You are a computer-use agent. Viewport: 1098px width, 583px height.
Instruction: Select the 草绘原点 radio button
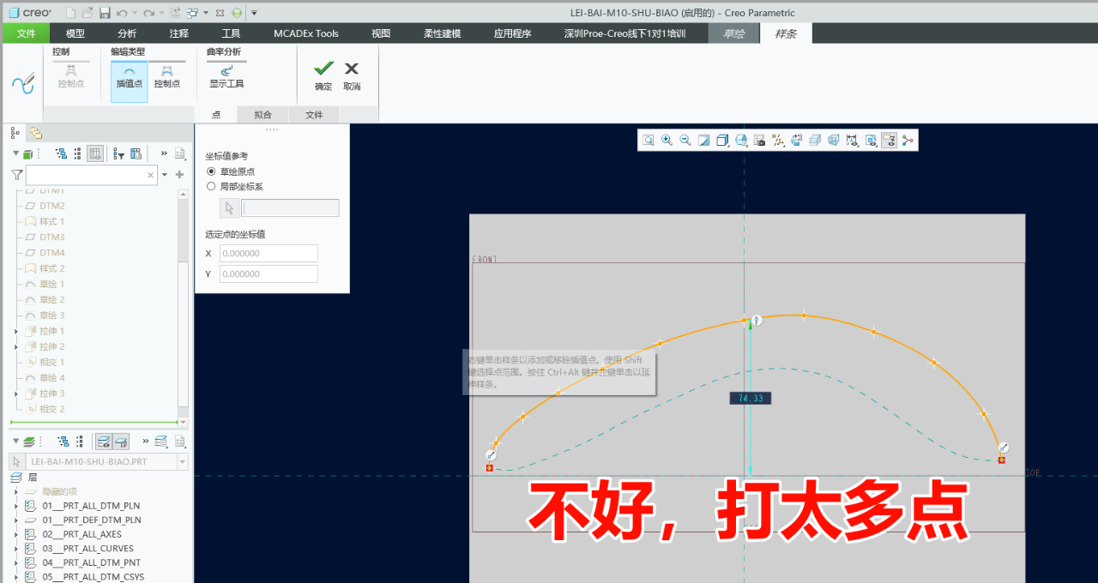coord(211,171)
